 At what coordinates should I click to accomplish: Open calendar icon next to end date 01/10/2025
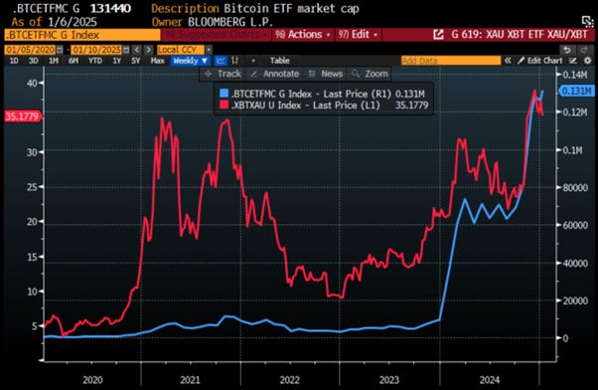[x=126, y=50]
